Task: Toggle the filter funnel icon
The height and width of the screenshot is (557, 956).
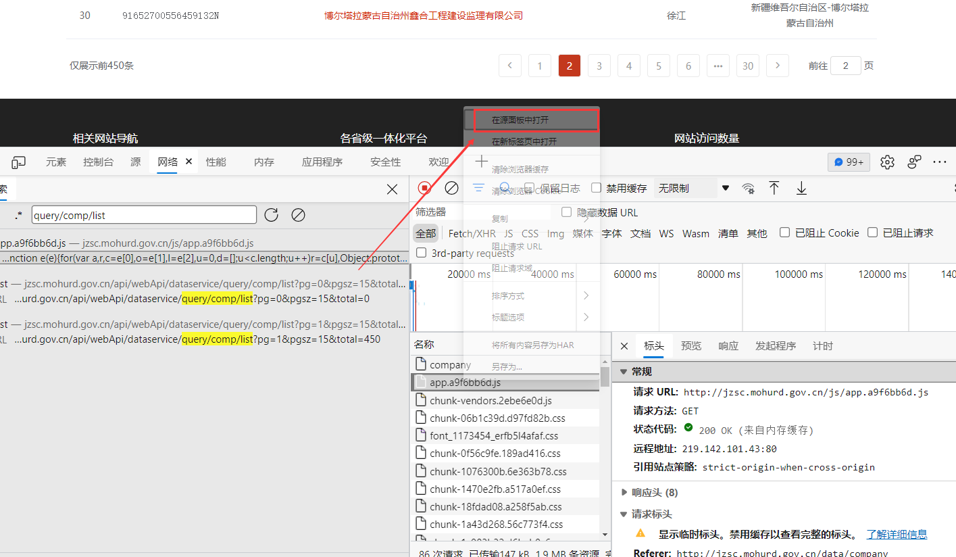Action: 478,188
